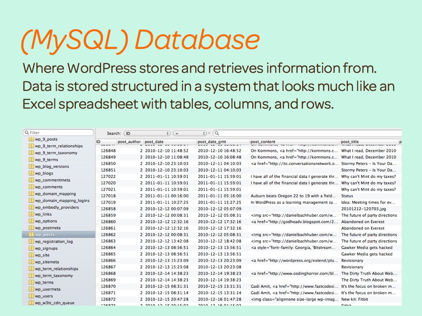Click the 'Idea: Meeting times for ev…' title
Screen dimensions: 422x316
tap(368, 202)
